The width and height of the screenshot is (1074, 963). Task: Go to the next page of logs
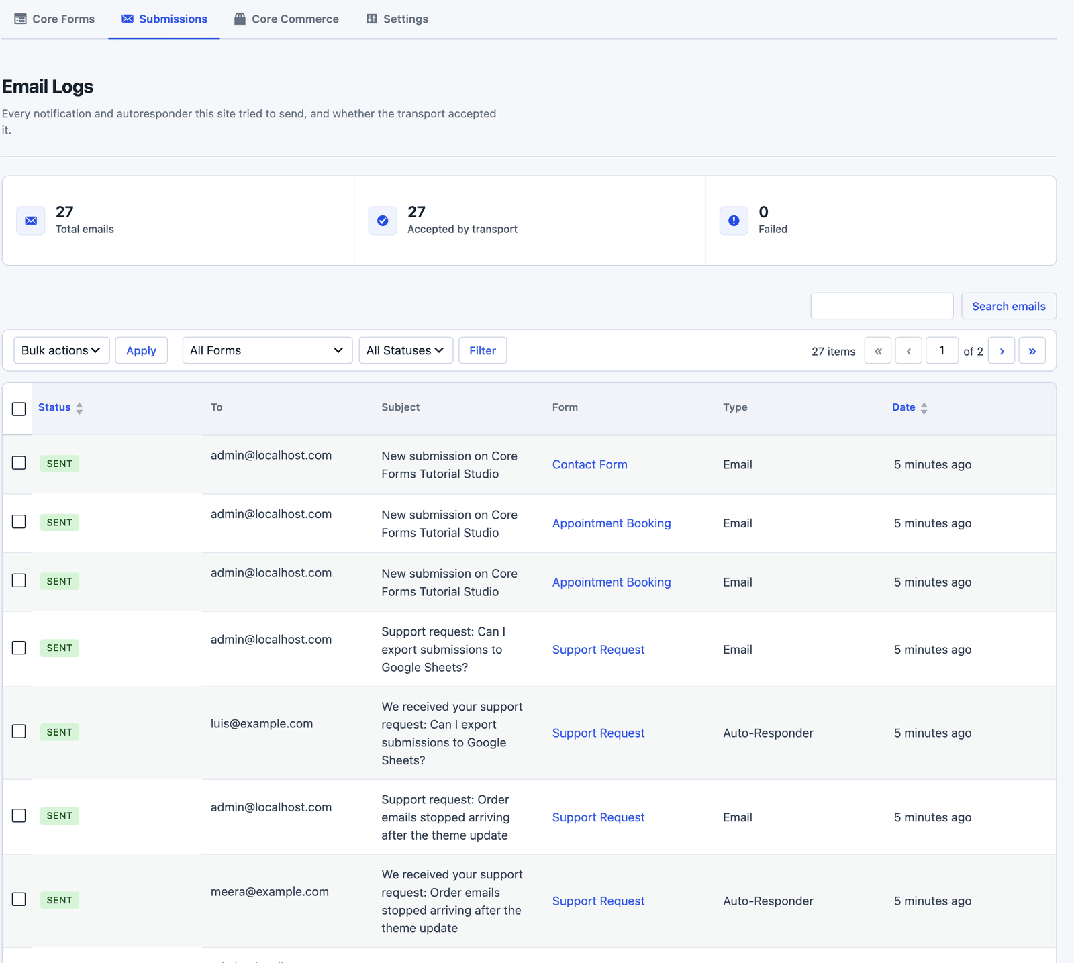(1002, 350)
